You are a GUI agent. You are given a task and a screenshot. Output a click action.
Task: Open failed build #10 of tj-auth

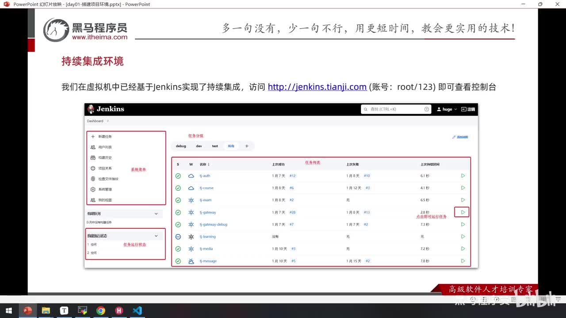[367, 176]
